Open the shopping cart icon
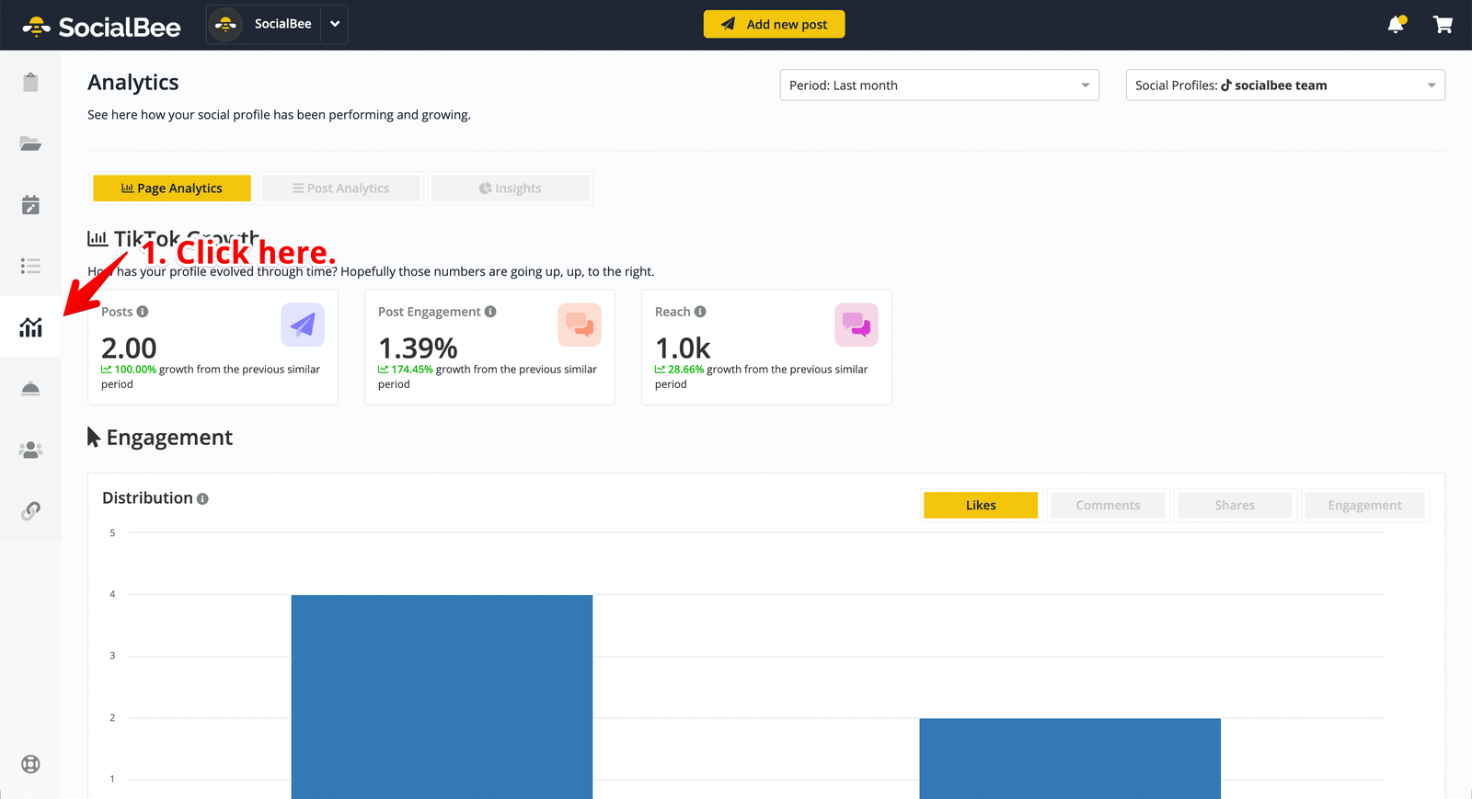The image size is (1472, 799). 1443,25
